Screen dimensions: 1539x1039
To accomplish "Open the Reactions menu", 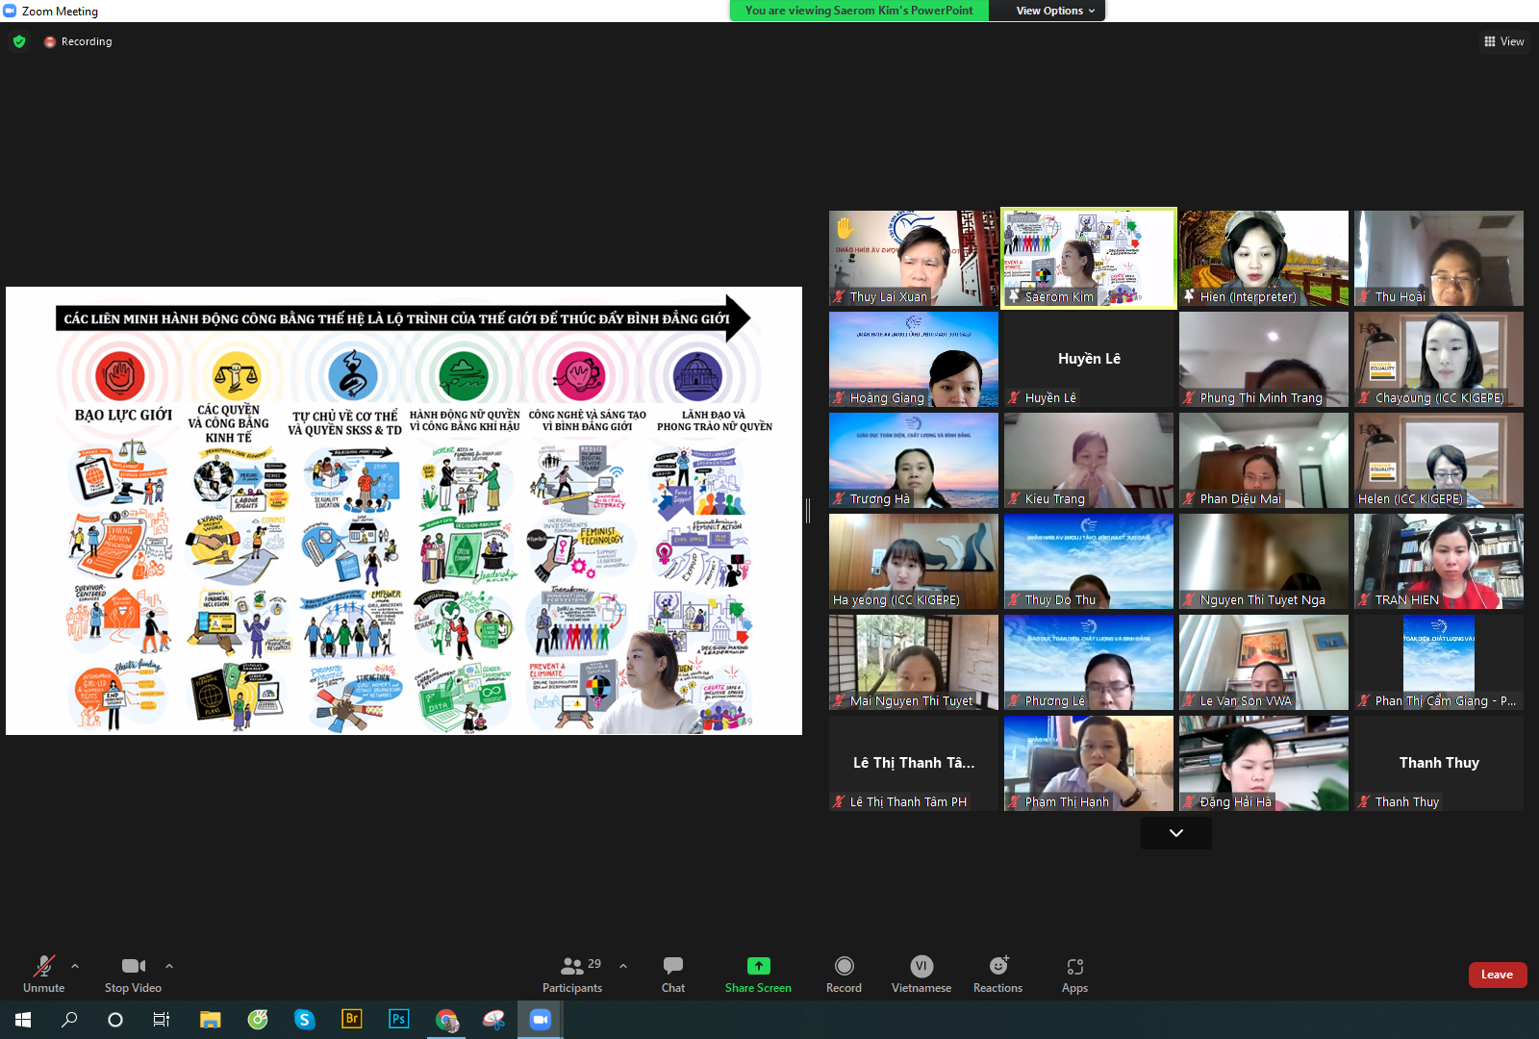I will [x=997, y=973].
